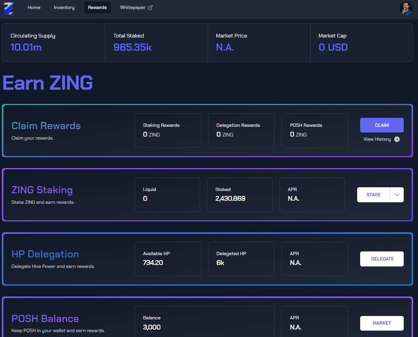
Task: Open the Whitepaper link
Action: (136, 8)
